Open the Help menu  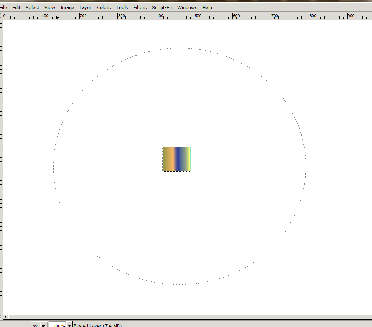tap(207, 8)
